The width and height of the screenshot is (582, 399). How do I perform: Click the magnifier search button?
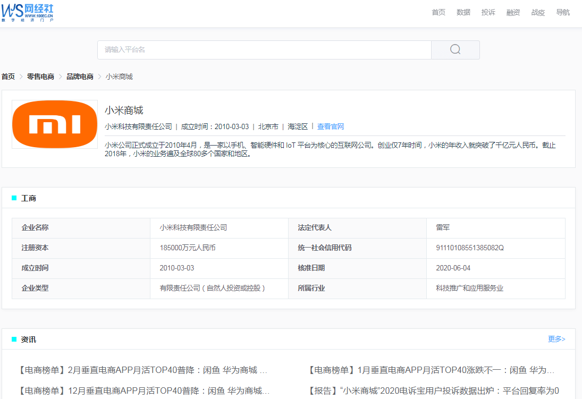pos(456,50)
